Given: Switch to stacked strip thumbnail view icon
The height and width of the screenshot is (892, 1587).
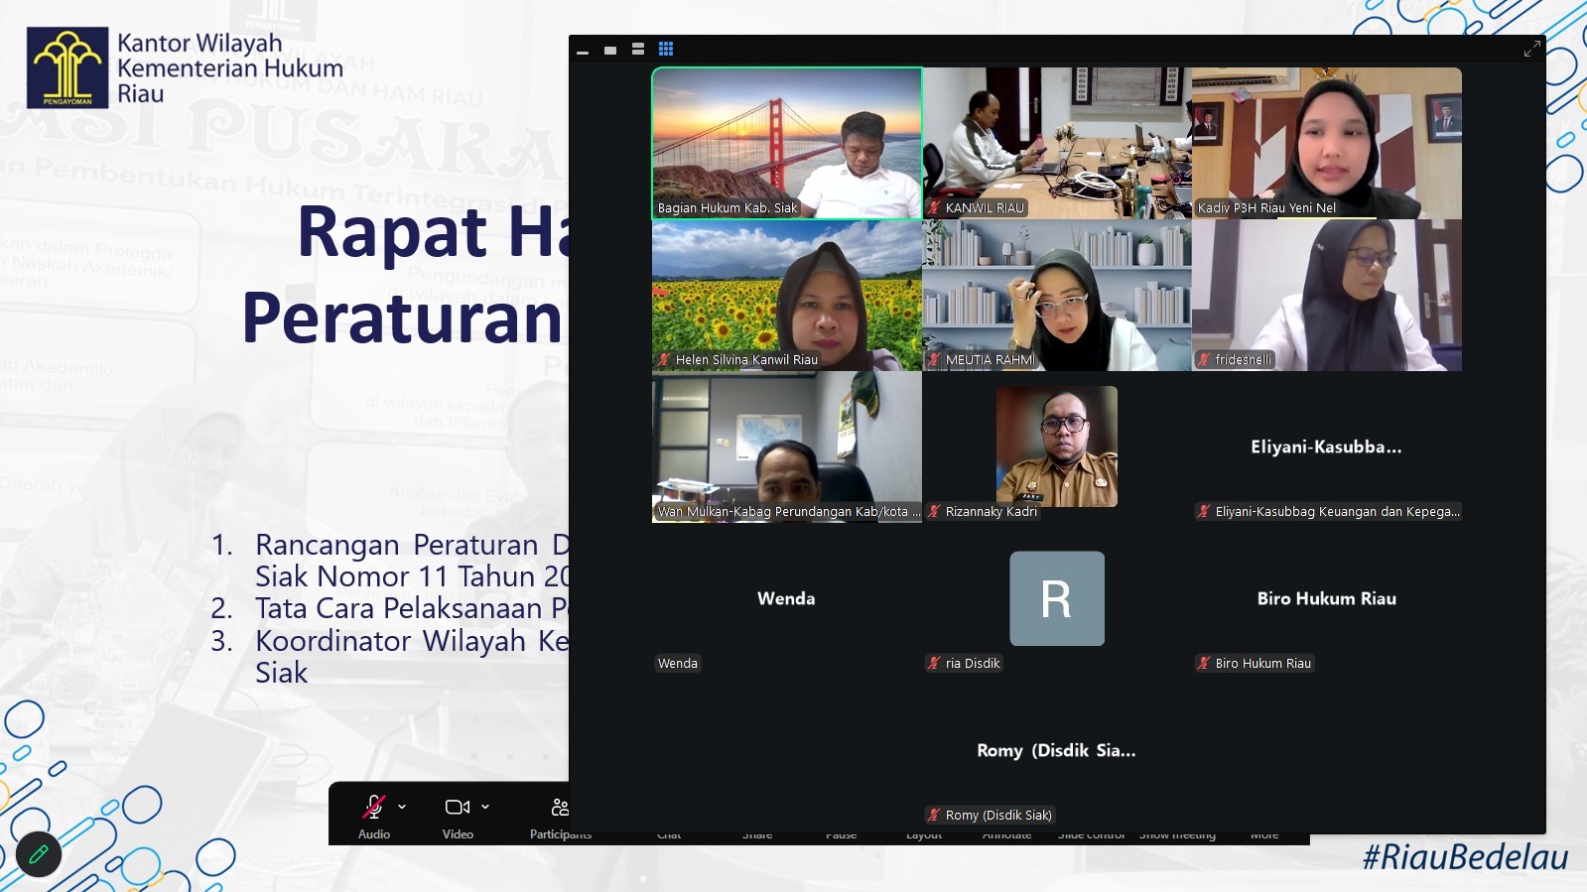Looking at the screenshot, I should [x=638, y=49].
